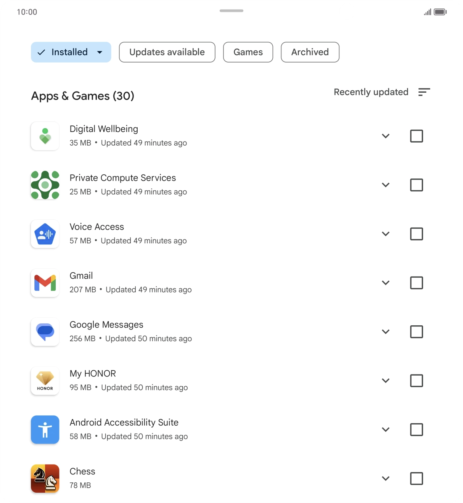This screenshot has width=463, height=503.
Task: View the Archived apps filter
Action: click(310, 52)
